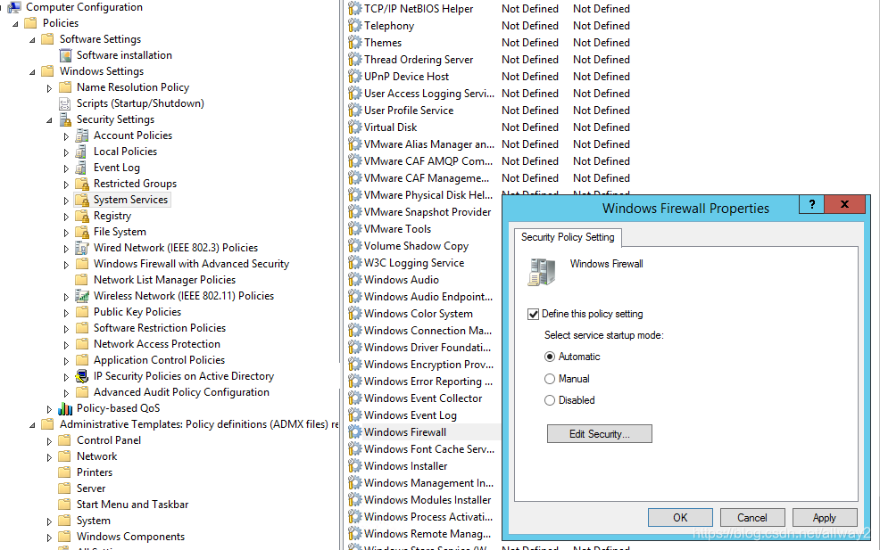Select the UPnP Device Host service
Image resolution: width=880 pixels, height=550 pixels.
(406, 77)
